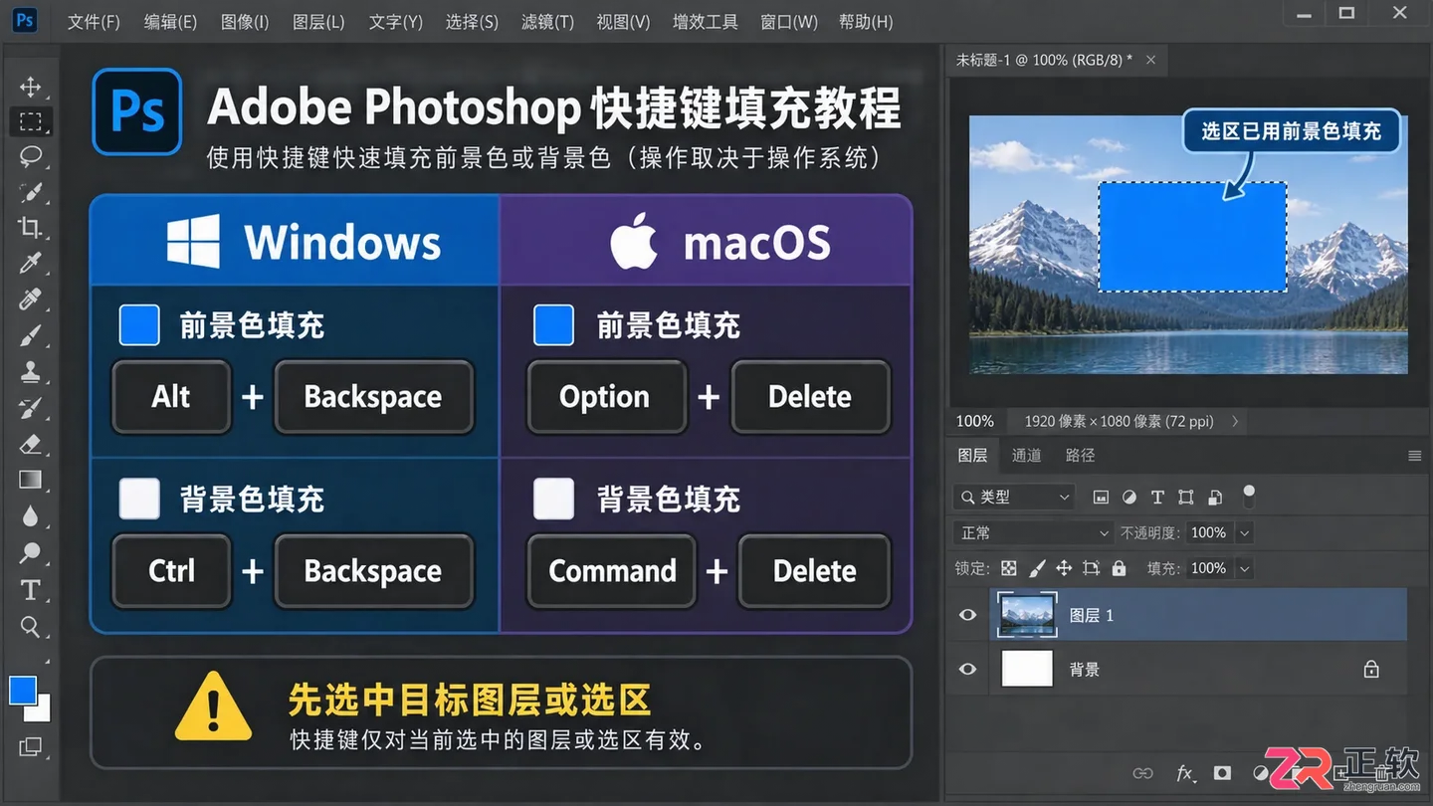Toggle lock artboard nesting icon
Viewport: 1433px width, 806px height.
(x=1092, y=568)
